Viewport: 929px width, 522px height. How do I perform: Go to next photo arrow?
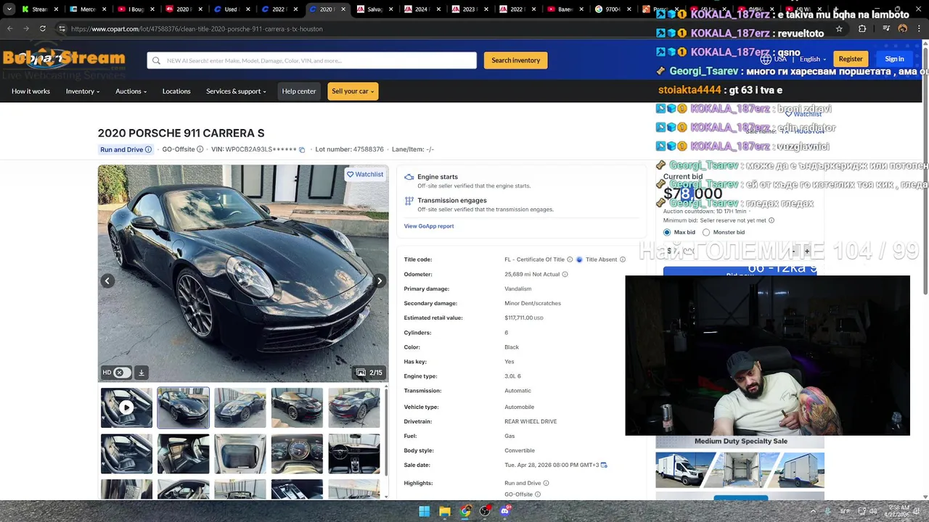tap(379, 281)
